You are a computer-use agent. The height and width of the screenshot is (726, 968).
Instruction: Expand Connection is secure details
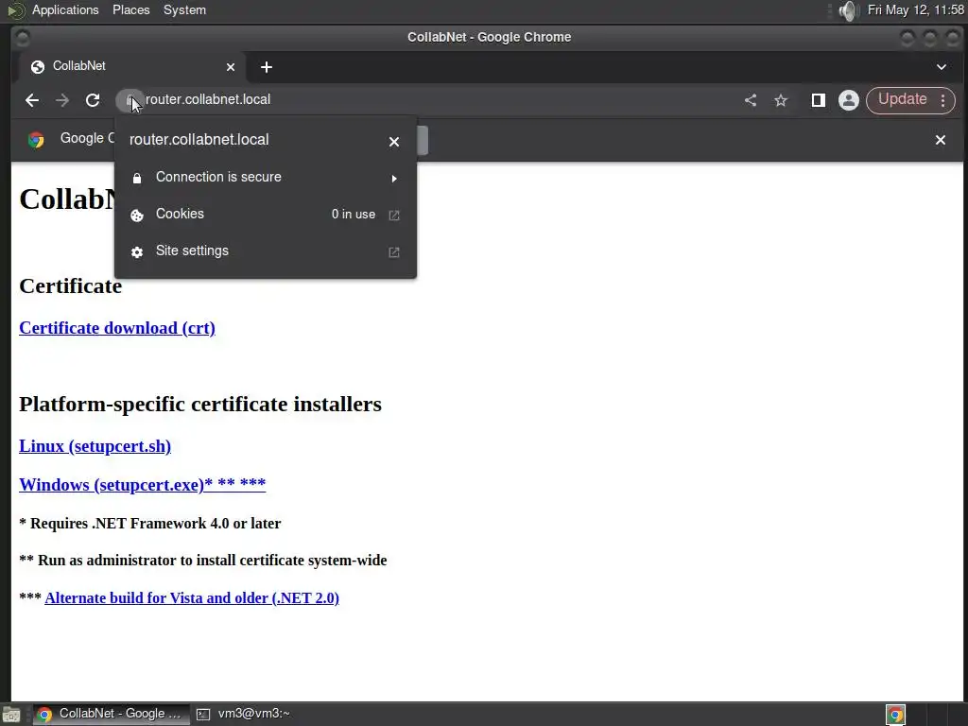pyautogui.click(x=266, y=177)
